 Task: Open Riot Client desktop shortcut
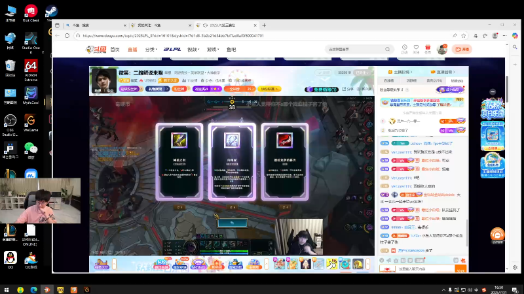[x=31, y=13]
